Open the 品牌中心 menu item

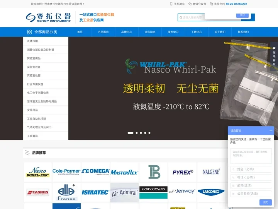click(x=127, y=32)
